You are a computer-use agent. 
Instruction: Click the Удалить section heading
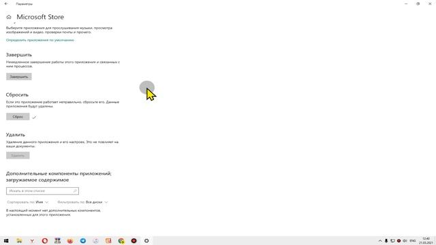coord(16,135)
